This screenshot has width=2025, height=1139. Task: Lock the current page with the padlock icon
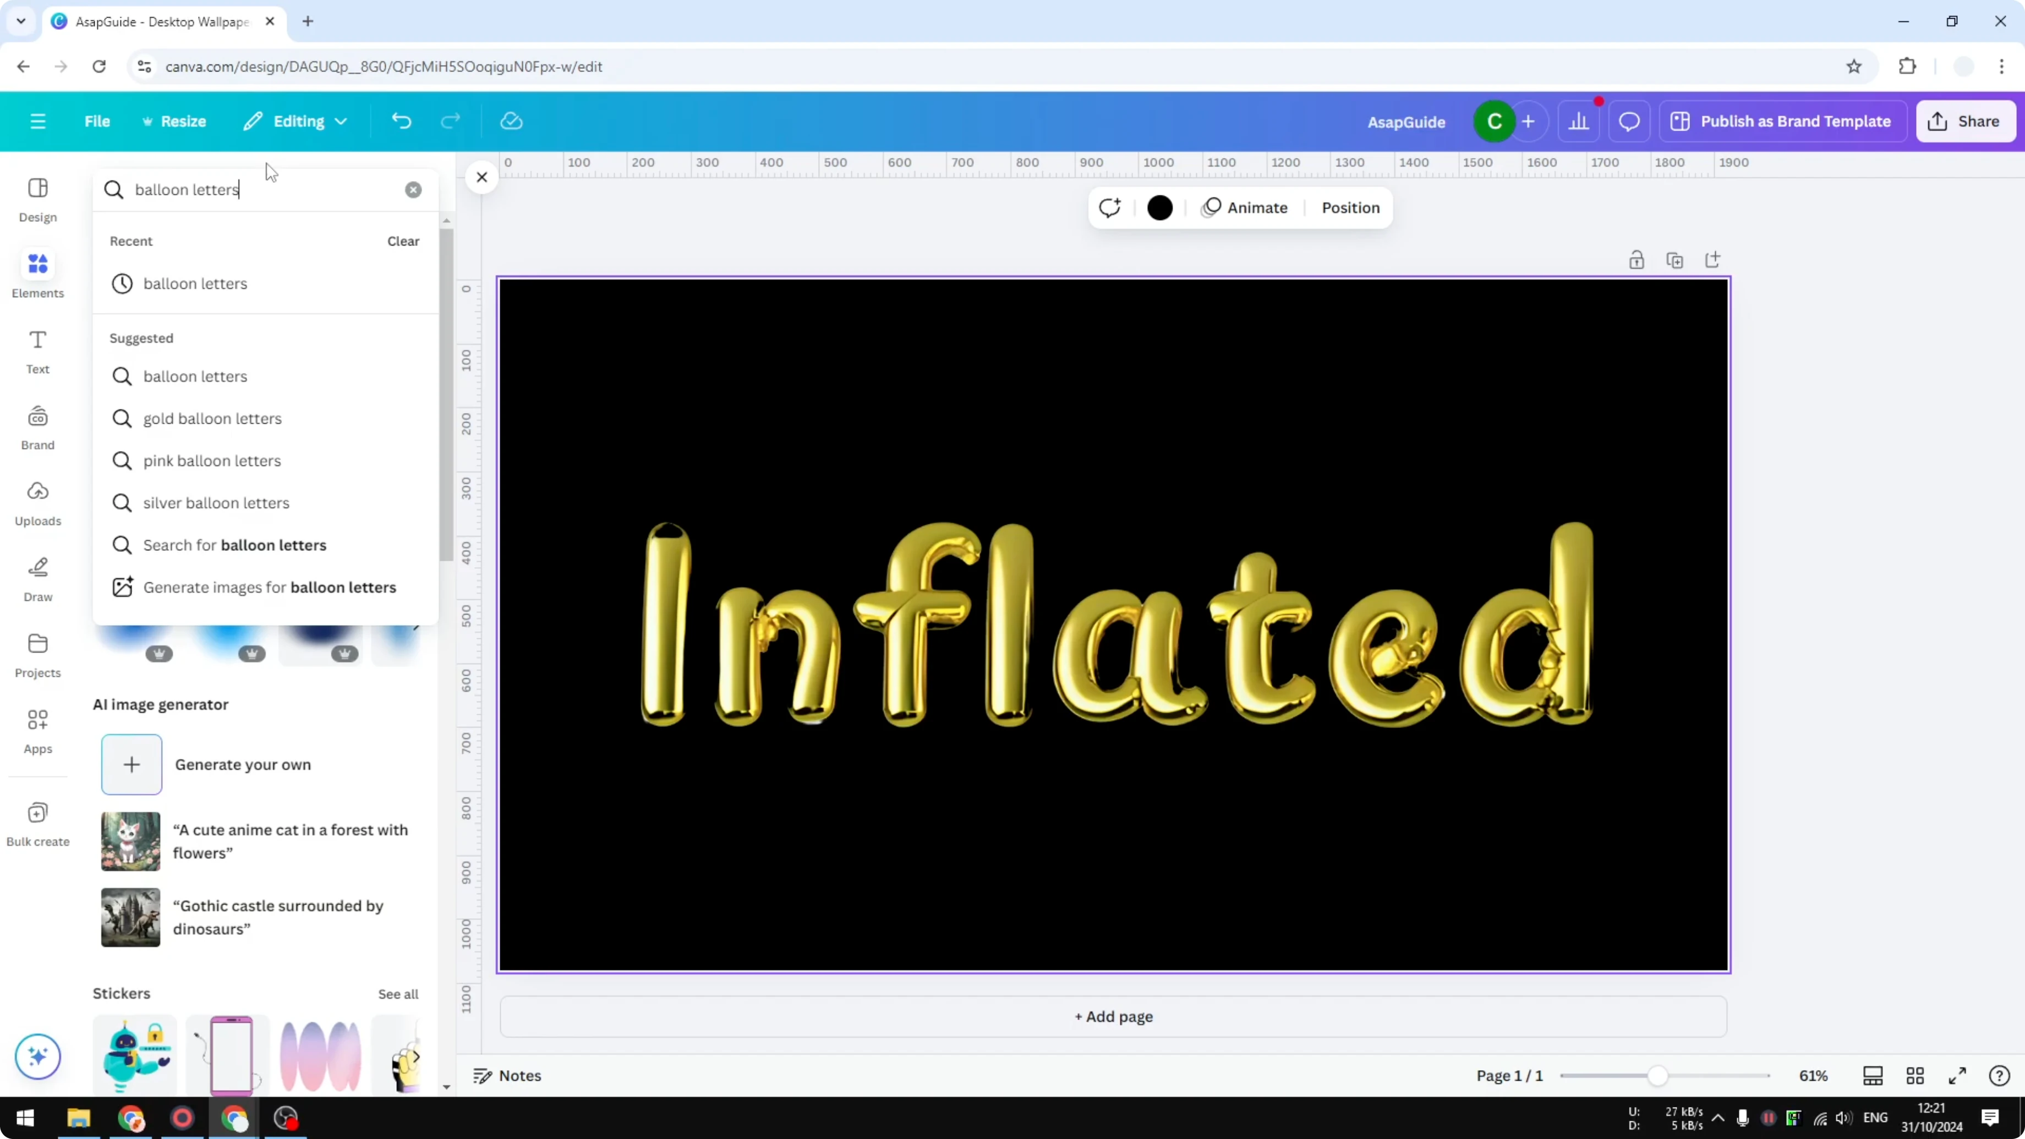[x=1638, y=259]
